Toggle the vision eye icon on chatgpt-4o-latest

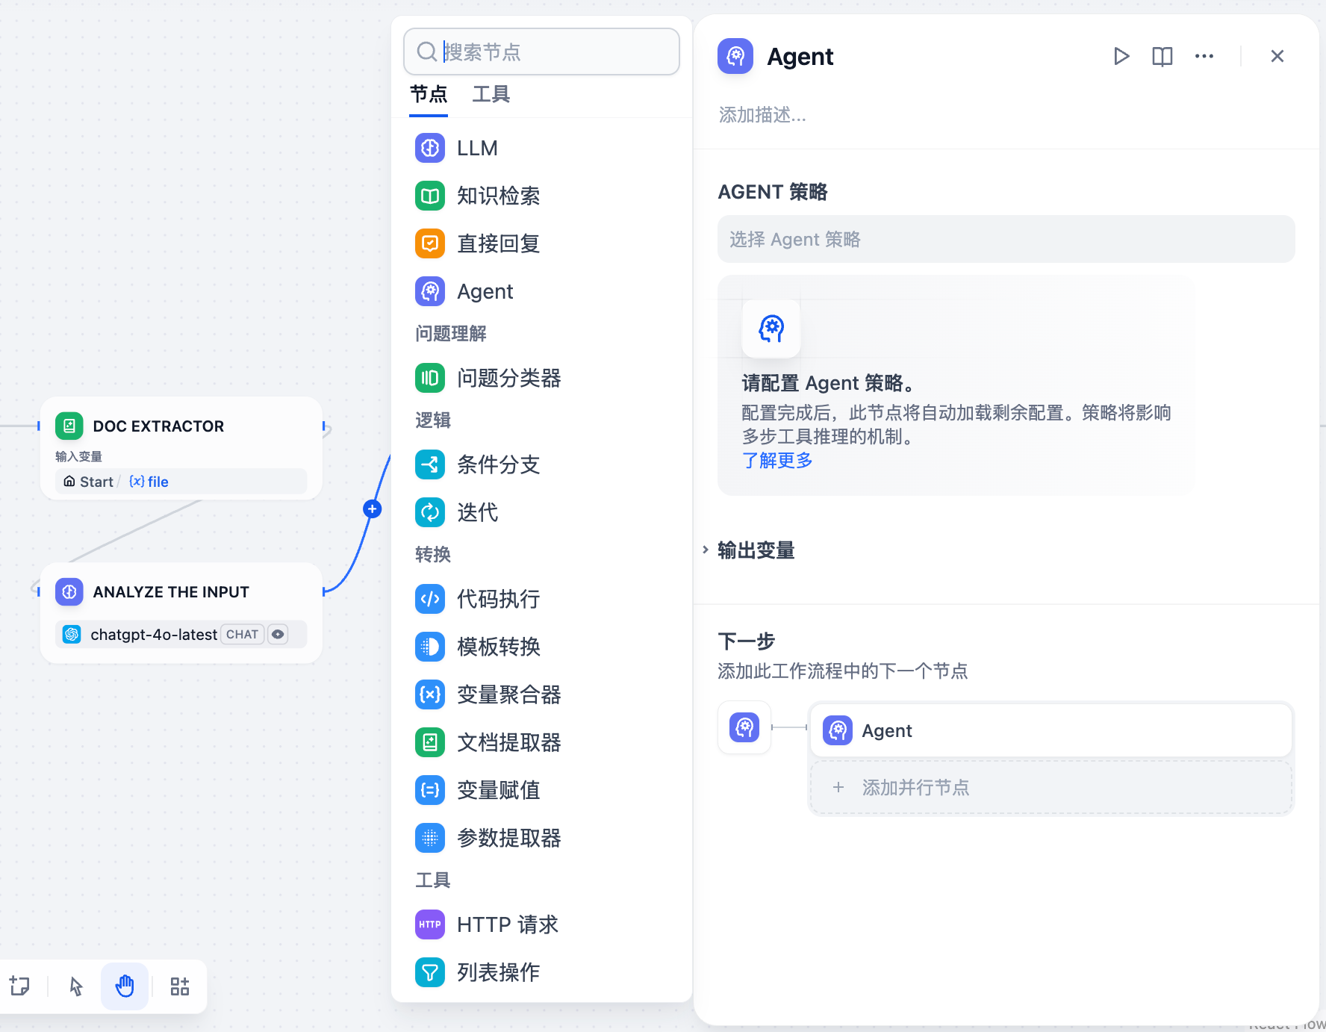coord(278,634)
